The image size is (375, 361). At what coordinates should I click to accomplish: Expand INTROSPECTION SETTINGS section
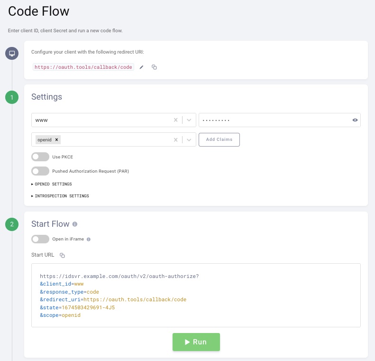click(x=60, y=196)
